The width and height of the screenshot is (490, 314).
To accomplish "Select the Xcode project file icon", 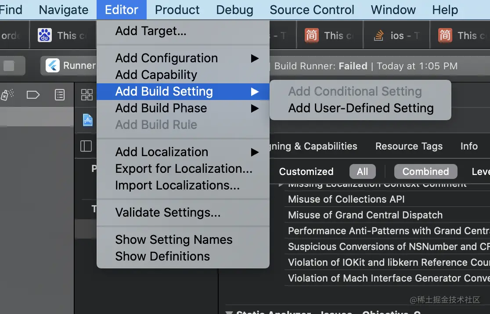I will point(87,120).
